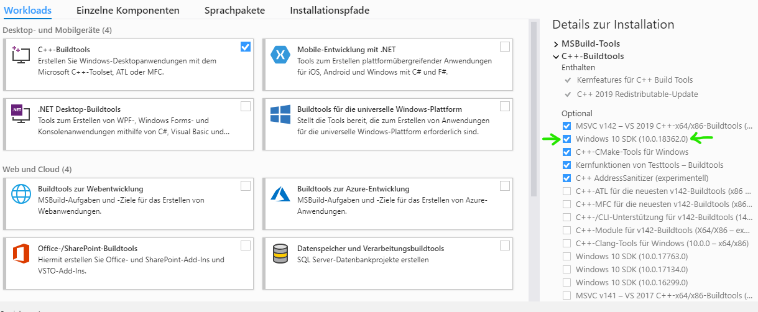
Task: Check Windows 10 SDK (10.0.17134.0)
Action: pos(566,269)
